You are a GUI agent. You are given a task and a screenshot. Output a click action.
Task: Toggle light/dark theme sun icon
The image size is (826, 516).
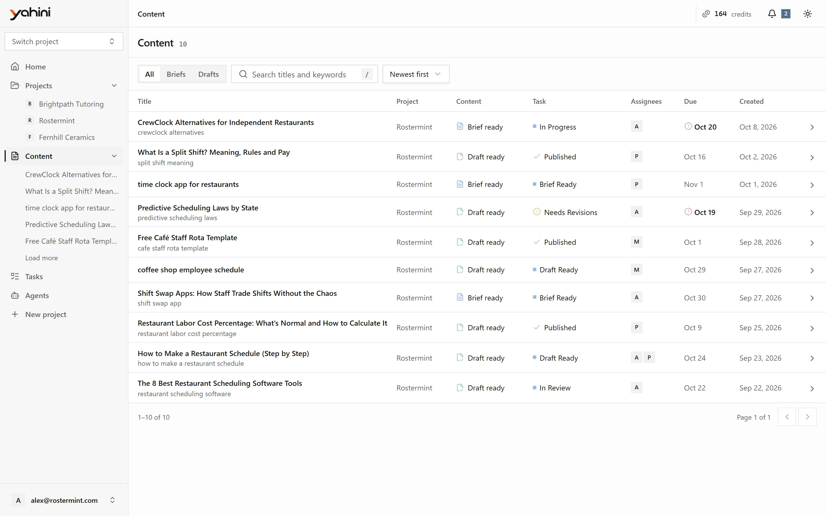pyautogui.click(x=807, y=14)
